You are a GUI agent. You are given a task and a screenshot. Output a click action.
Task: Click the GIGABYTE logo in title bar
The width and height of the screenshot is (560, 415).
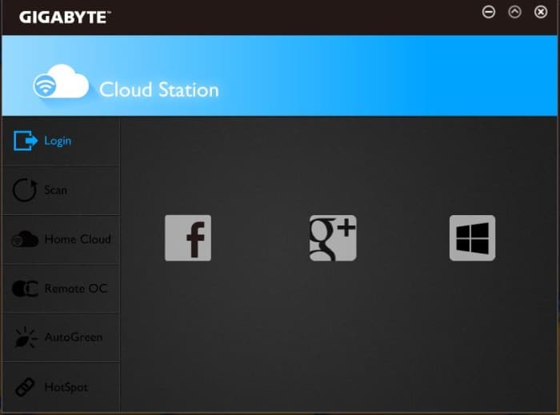[63, 17]
